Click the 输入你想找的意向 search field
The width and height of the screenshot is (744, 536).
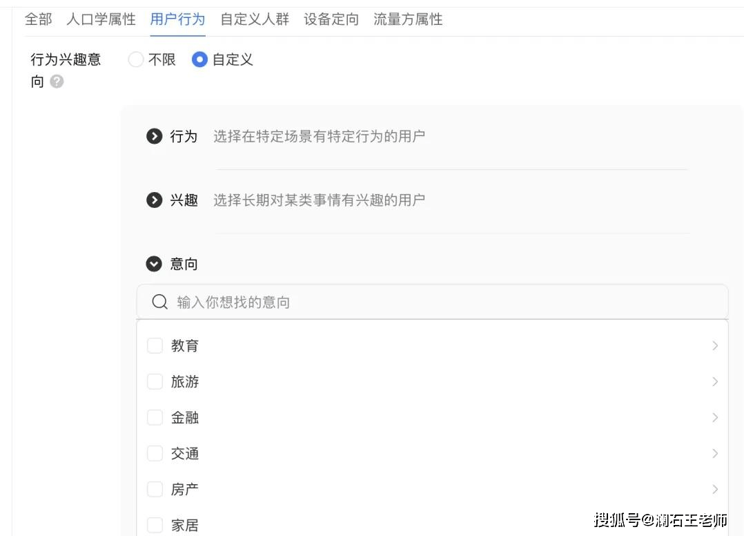coord(432,302)
